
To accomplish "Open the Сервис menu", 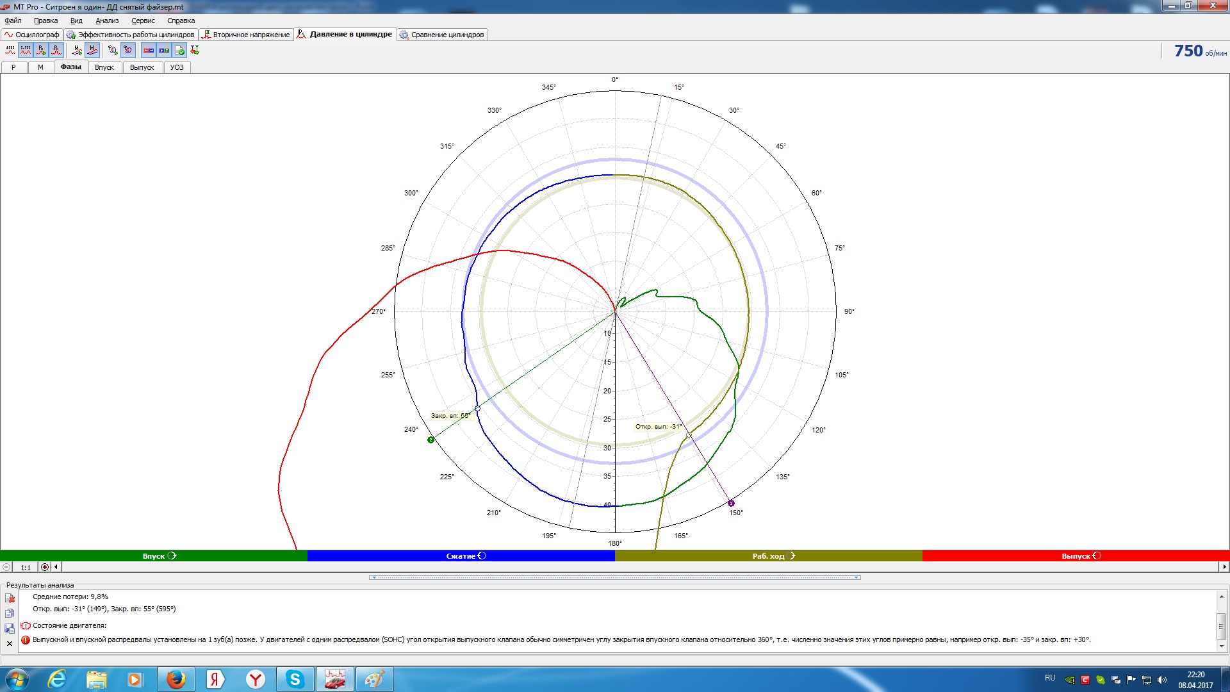I will pos(143,21).
